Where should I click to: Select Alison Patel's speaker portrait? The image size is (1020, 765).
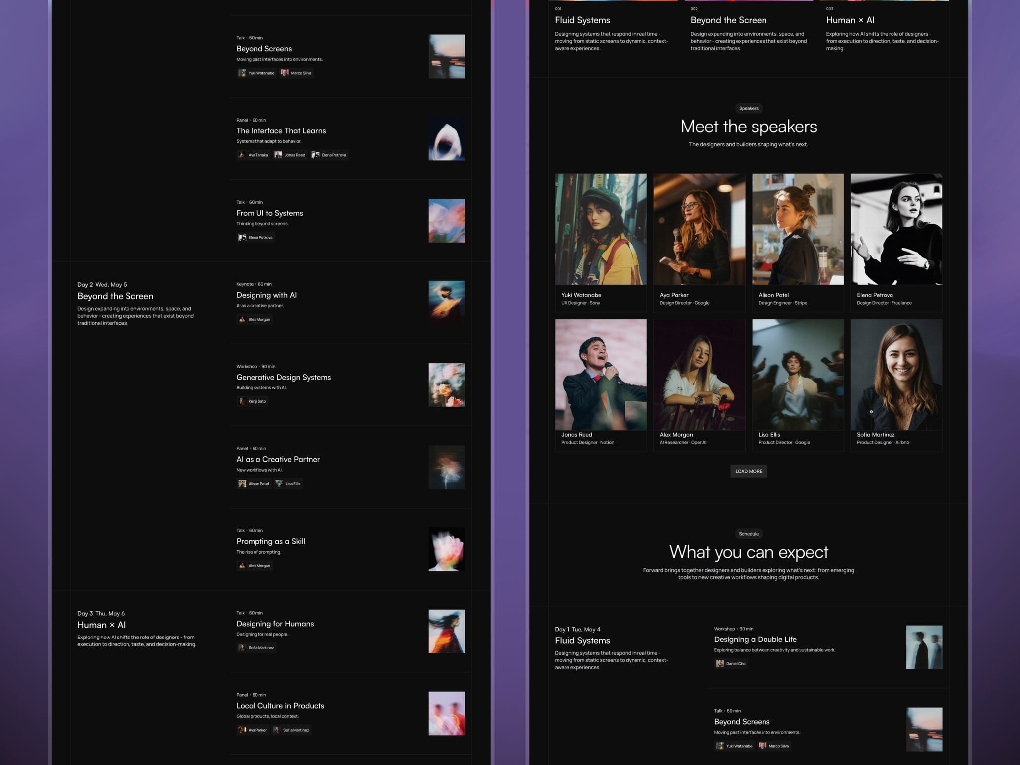(798, 229)
